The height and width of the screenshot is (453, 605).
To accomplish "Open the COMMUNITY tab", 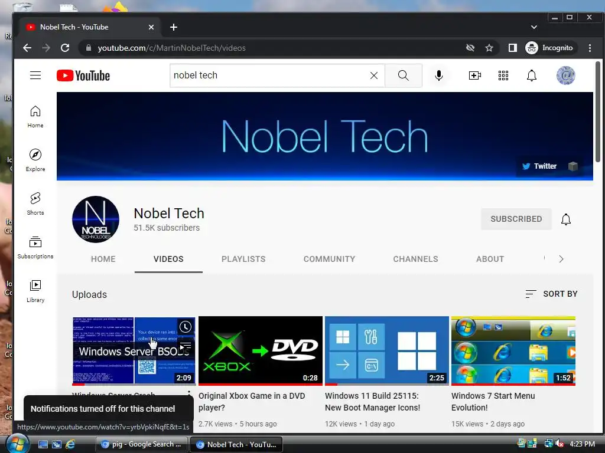I will pos(329,259).
